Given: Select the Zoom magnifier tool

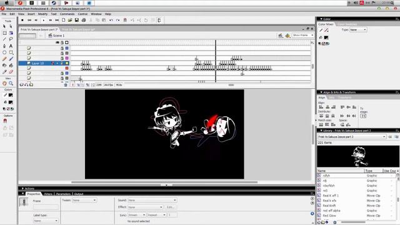Looking at the screenshot, I should click(11, 83).
